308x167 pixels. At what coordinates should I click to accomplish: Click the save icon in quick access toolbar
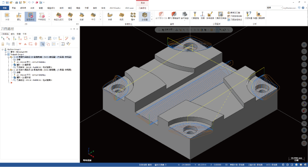click(7, 2)
